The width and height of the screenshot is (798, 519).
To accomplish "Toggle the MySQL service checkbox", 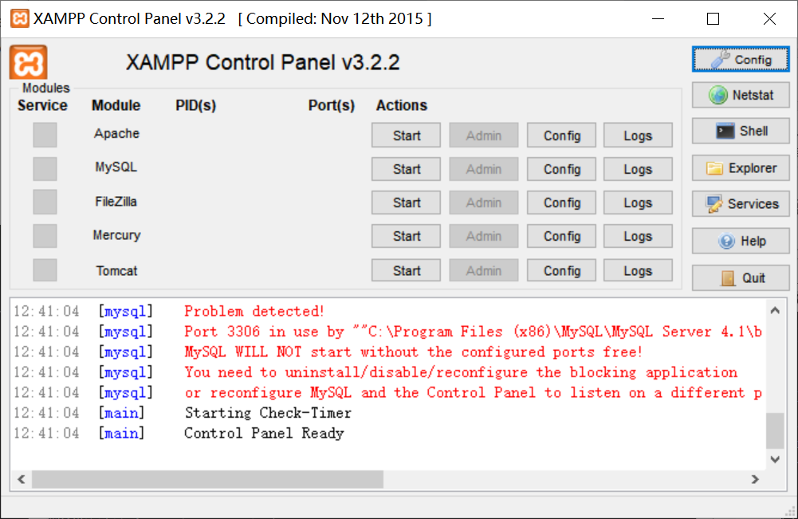I will click(x=45, y=168).
